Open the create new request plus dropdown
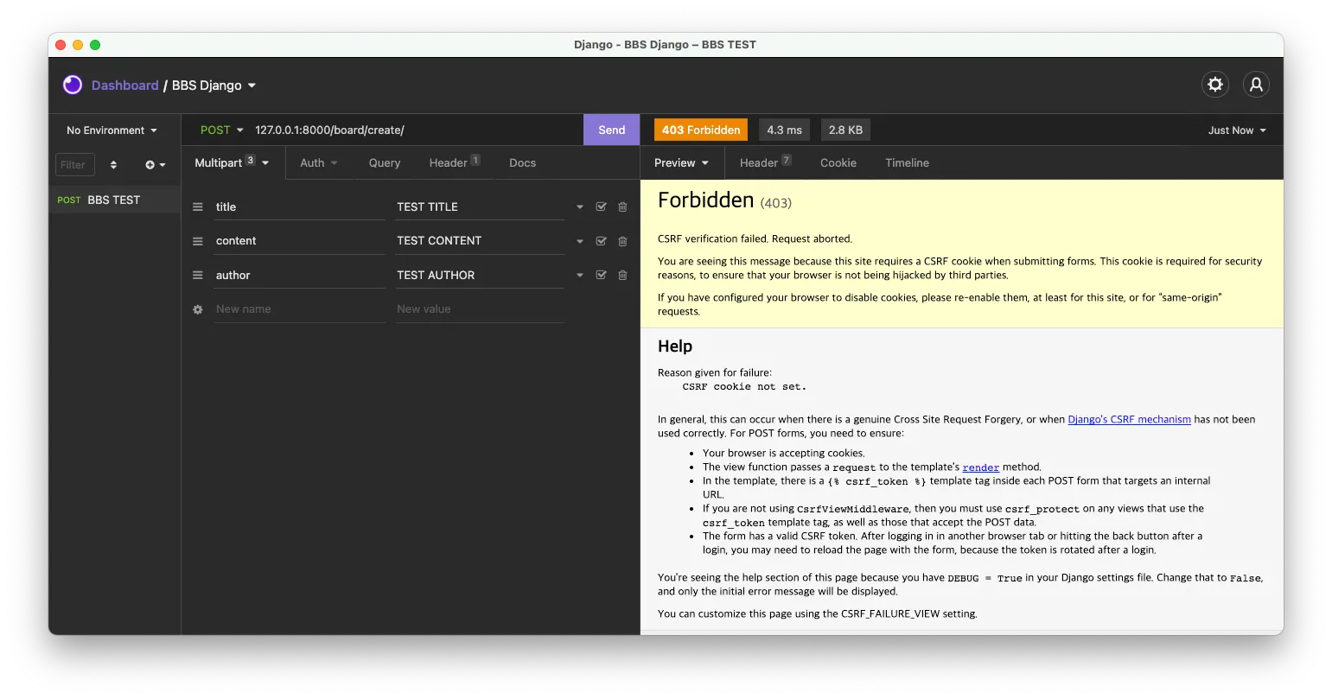Viewport: 1332px width, 699px height. click(156, 164)
